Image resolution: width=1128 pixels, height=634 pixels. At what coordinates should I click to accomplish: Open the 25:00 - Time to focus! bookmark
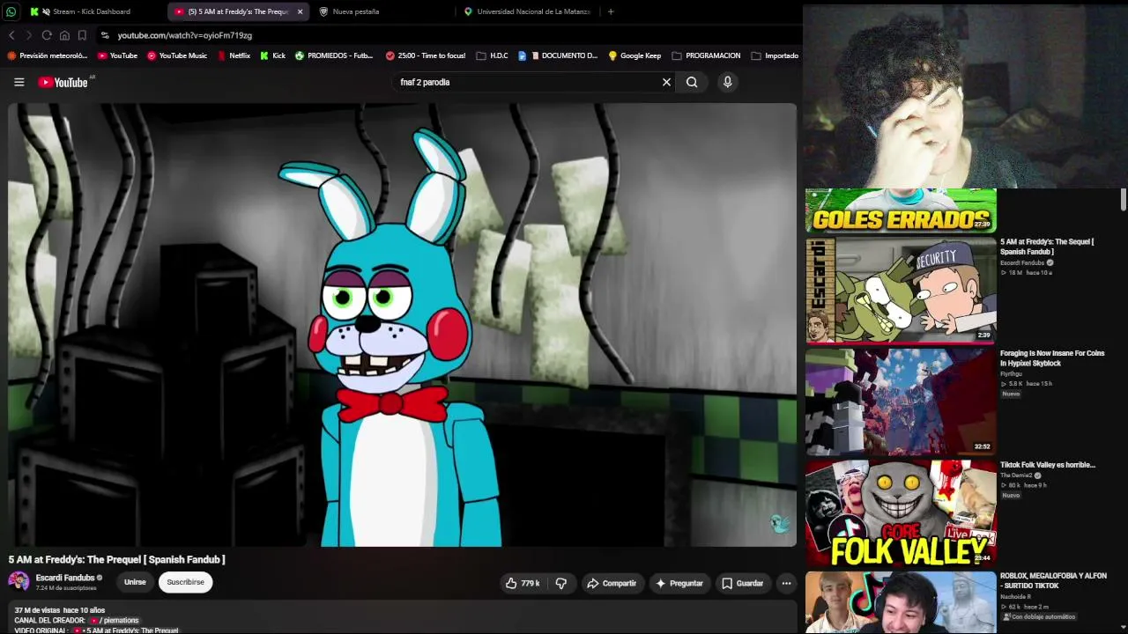click(x=426, y=55)
